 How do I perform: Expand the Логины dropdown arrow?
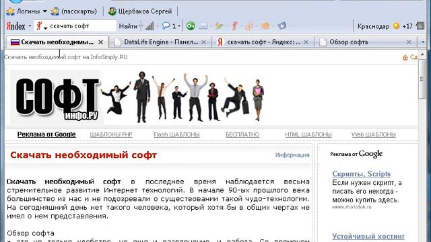point(45,11)
